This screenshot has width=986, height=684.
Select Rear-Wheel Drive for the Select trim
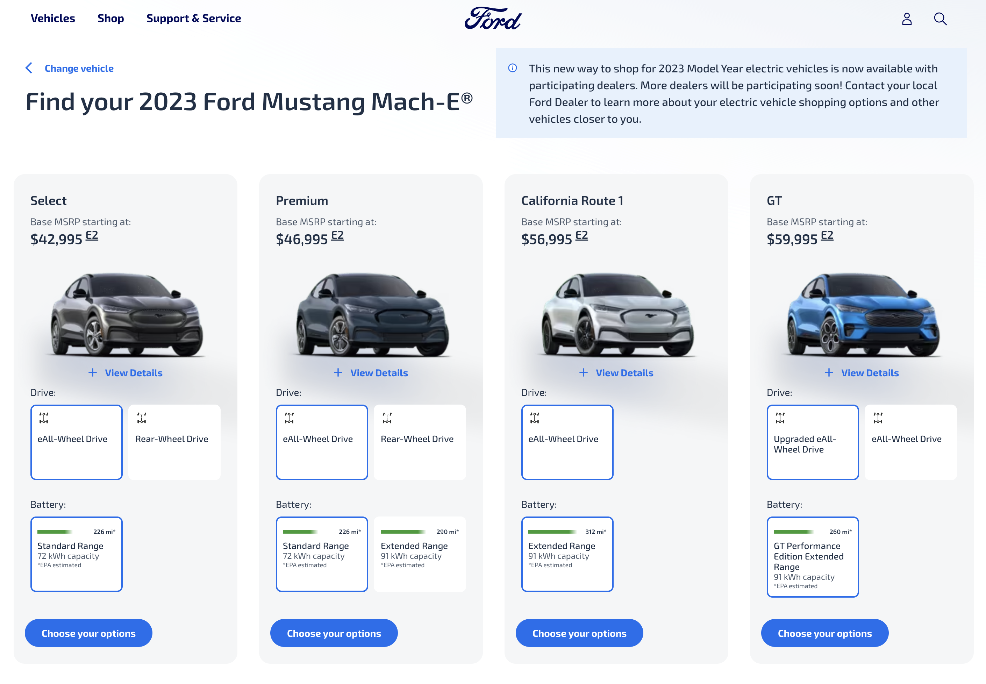coord(173,442)
